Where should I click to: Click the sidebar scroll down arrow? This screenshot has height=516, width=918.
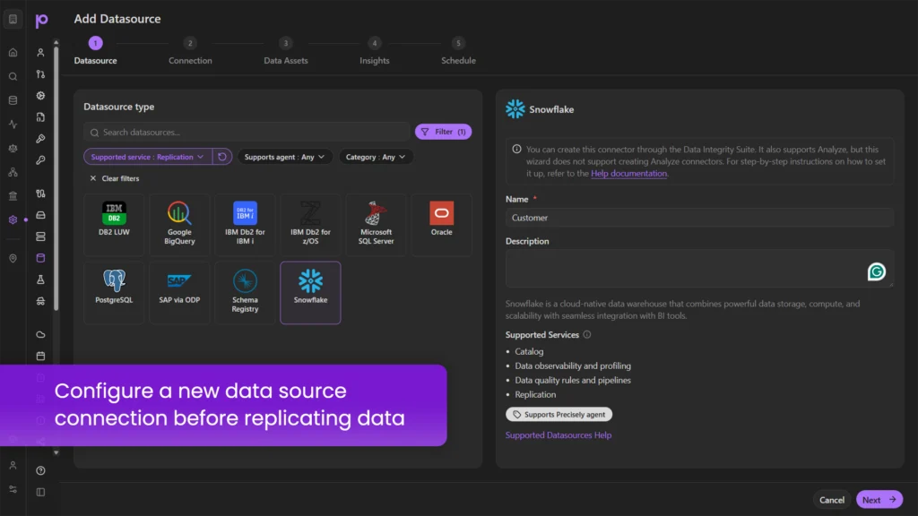coord(56,452)
